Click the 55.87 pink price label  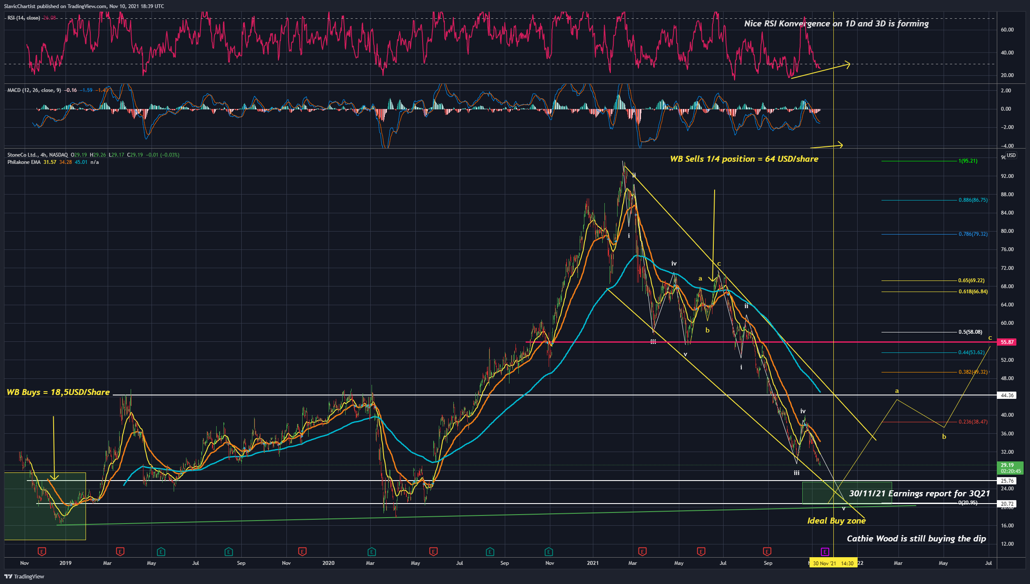click(1007, 342)
